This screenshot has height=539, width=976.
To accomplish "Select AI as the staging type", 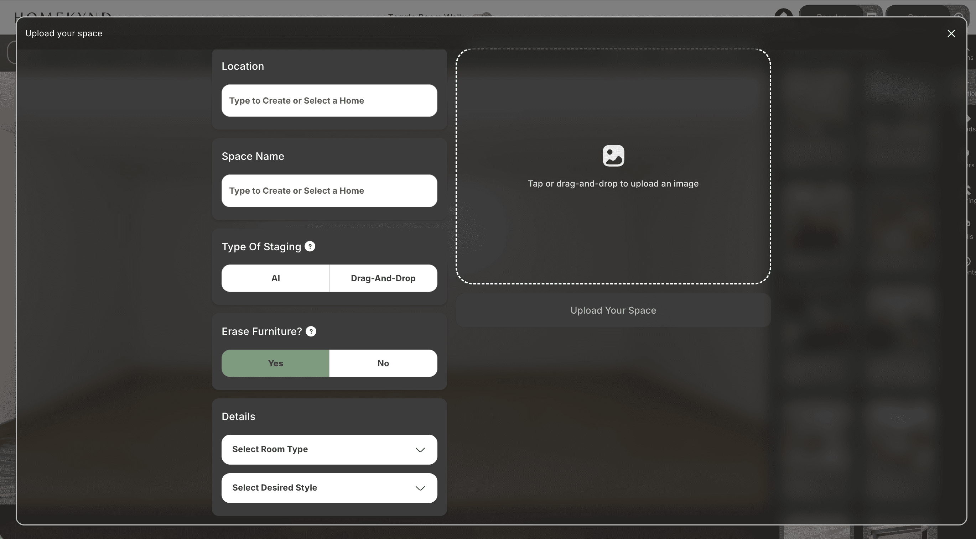I will pyautogui.click(x=275, y=278).
